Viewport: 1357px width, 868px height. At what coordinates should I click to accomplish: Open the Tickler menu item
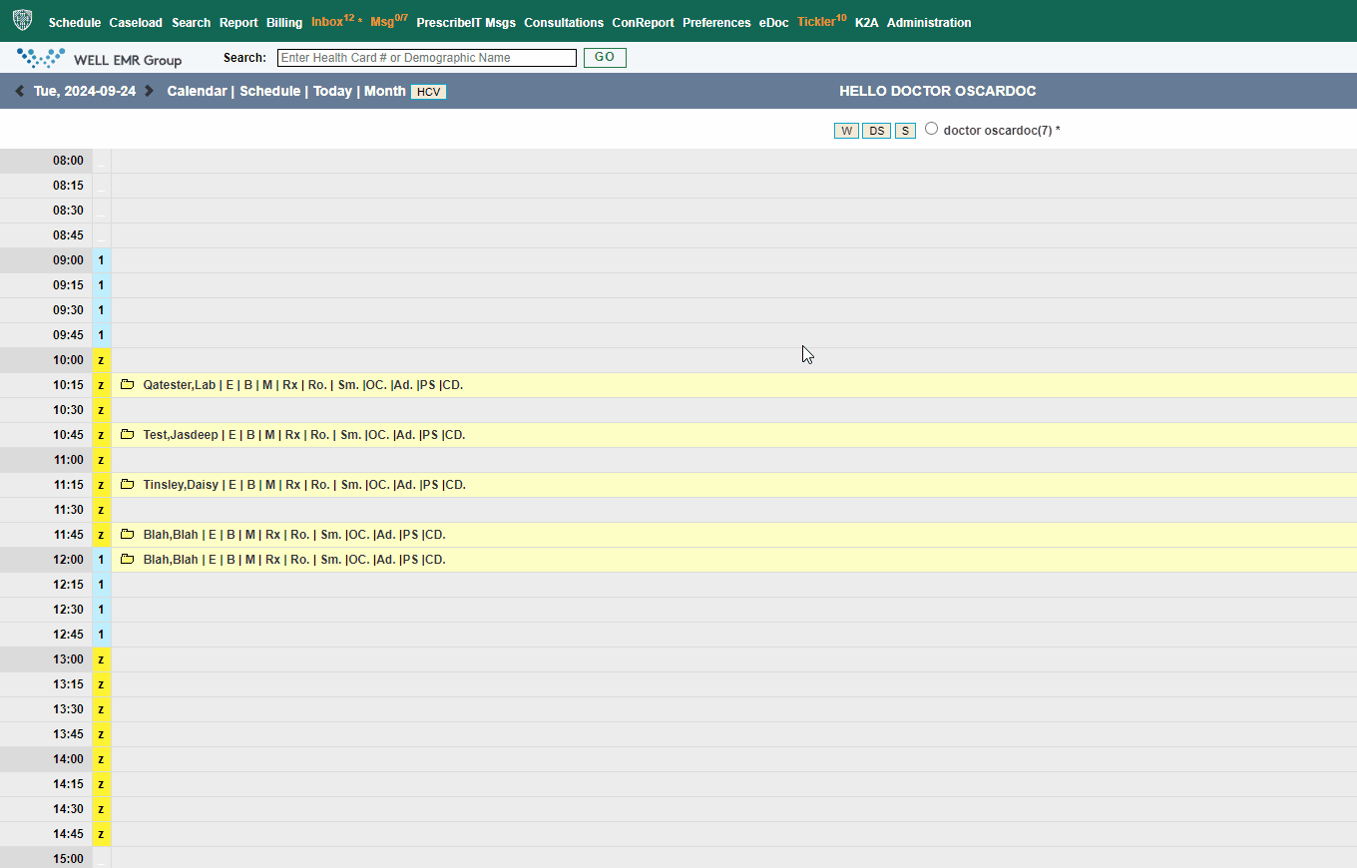pos(814,22)
